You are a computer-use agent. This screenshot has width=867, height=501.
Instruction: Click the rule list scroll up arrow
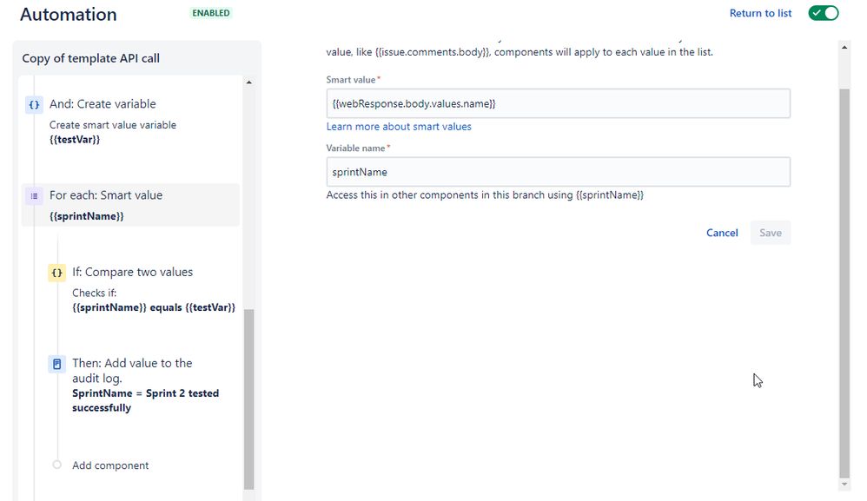click(248, 82)
